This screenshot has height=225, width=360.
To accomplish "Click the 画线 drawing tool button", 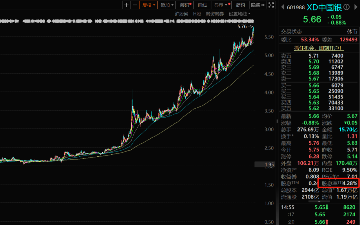I will [202, 5].
